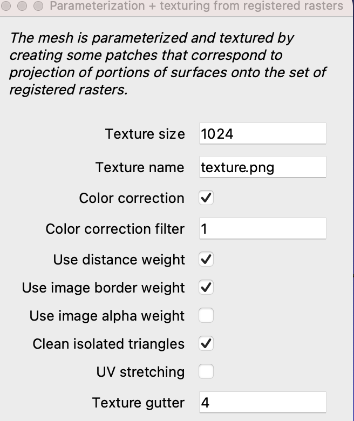Enable the UV stretching checkbox
Viewport: 354px width, 421px height.
206,372
